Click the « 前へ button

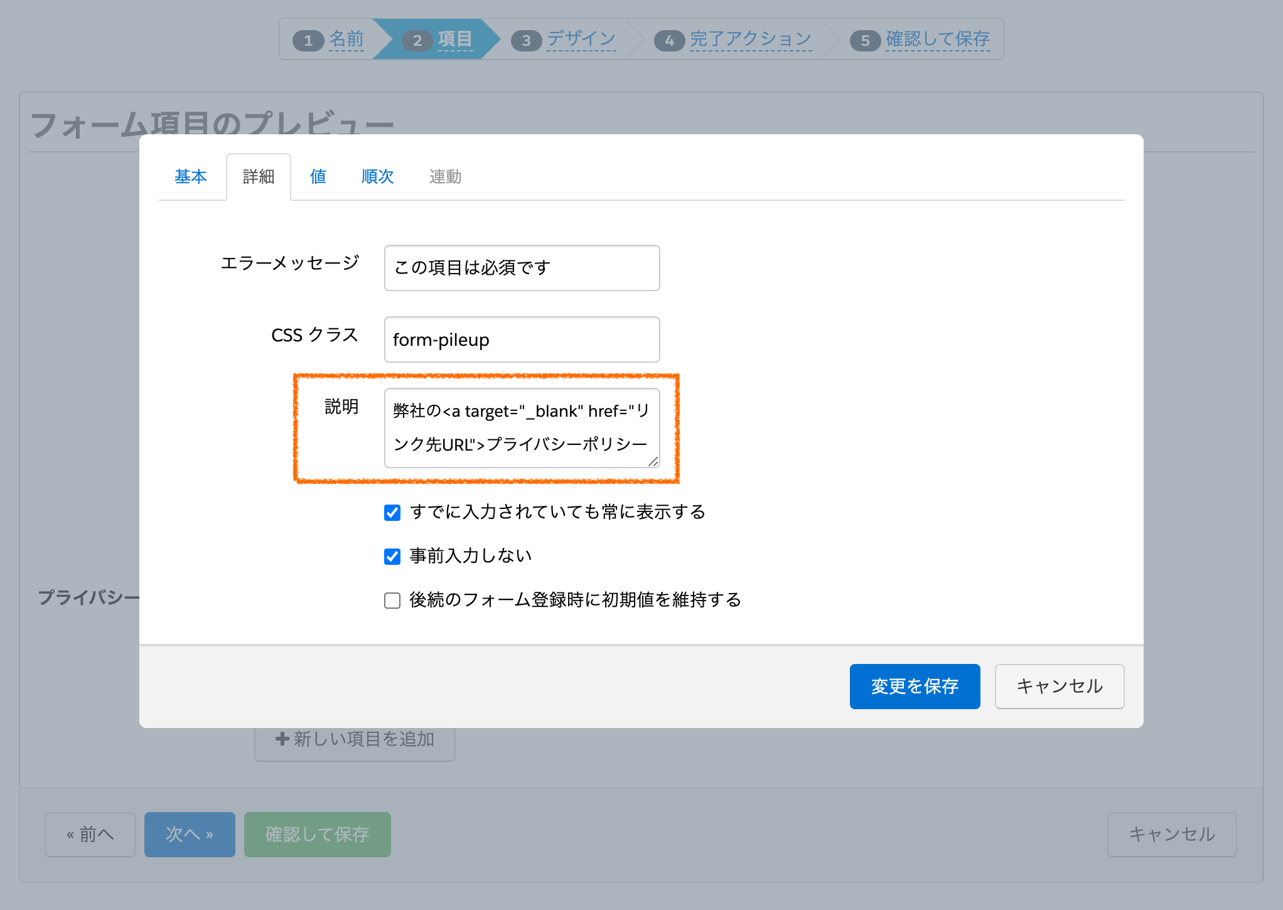pyautogui.click(x=90, y=835)
